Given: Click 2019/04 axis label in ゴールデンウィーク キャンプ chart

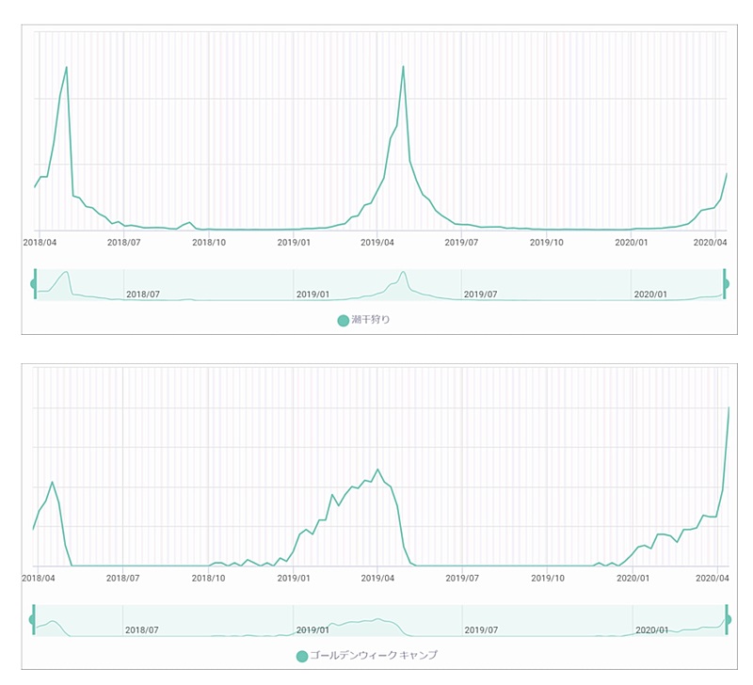Looking at the screenshot, I should tap(377, 578).
